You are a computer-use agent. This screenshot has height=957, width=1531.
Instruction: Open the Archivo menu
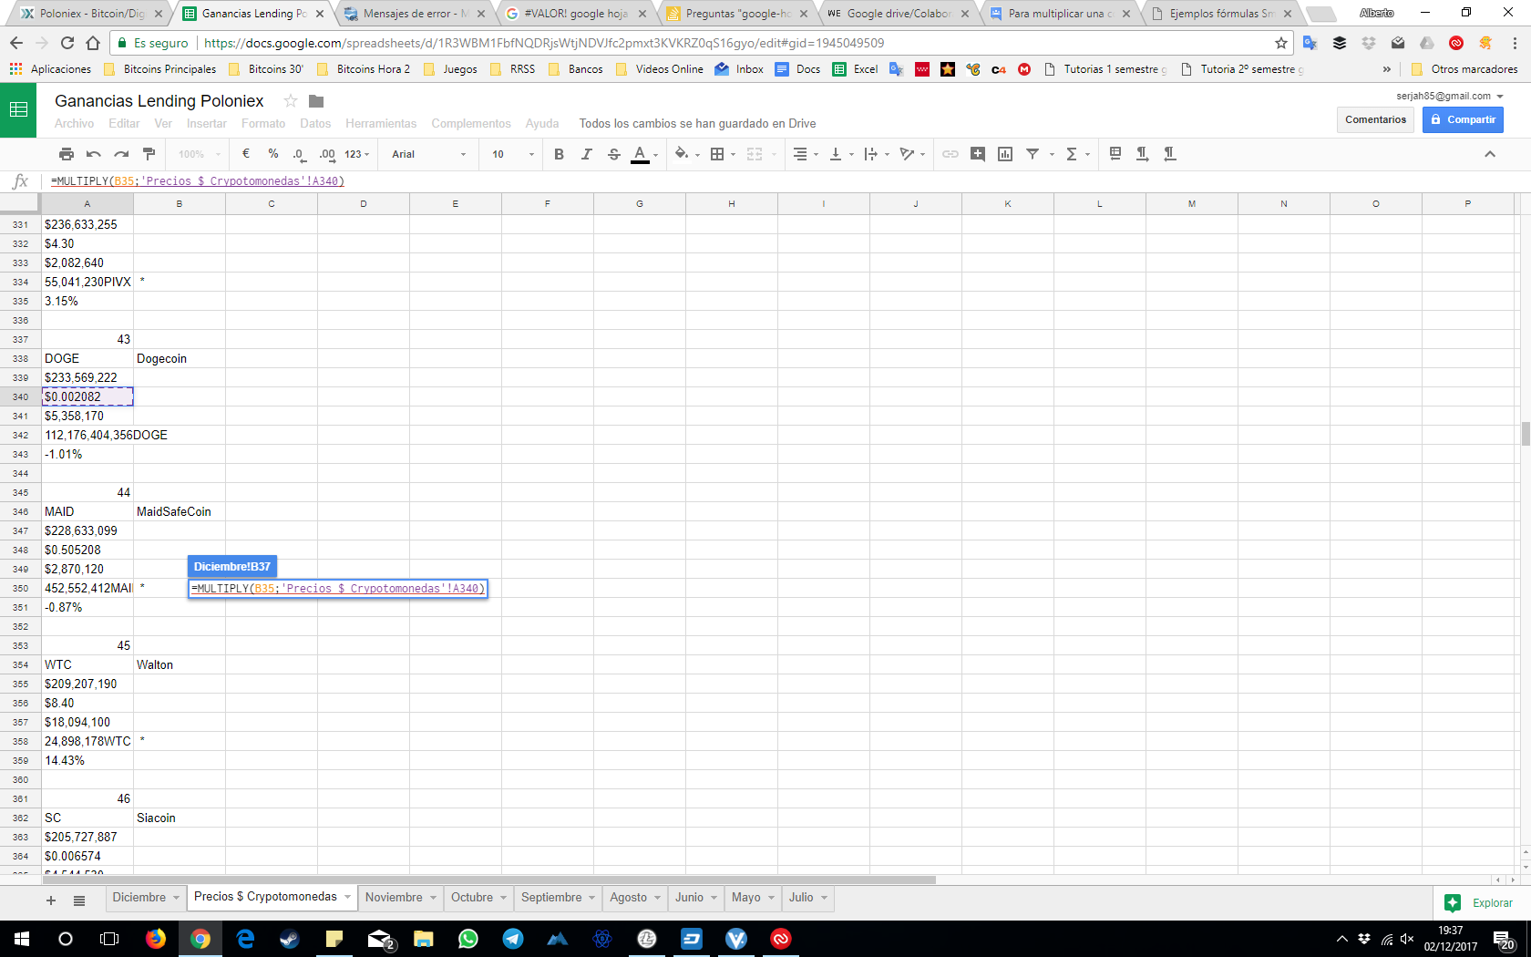point(74,123)
